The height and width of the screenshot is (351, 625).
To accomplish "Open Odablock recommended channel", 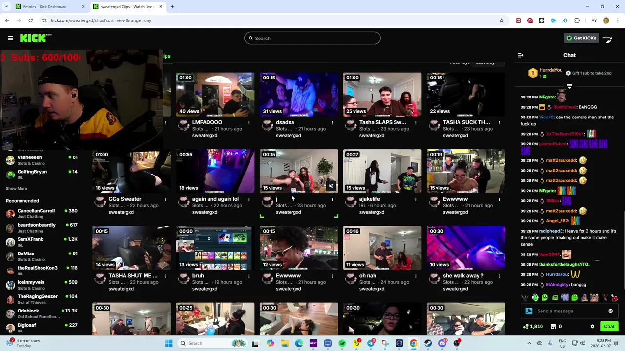I will click(42, 313).
